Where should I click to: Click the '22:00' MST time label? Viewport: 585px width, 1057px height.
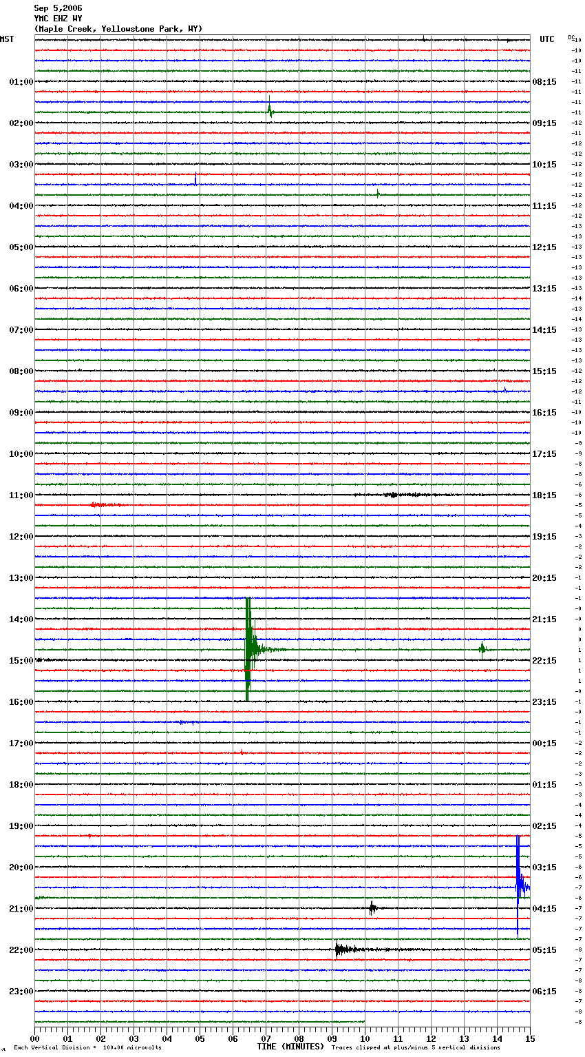click(x=21, y=950)
